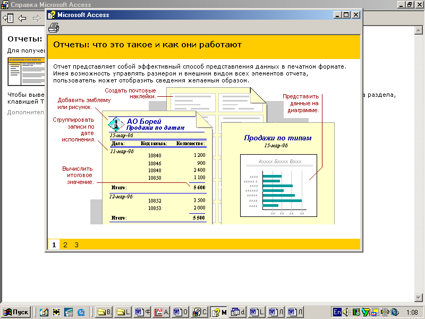The width and height of the screenshot is (425, 319).
Task: Switch to page 2 of the topic
Action: (x=65, y=245)
